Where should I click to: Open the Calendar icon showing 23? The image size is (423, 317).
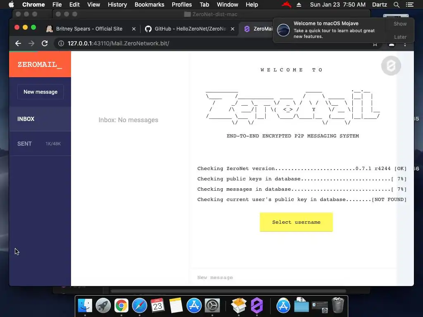pos(157,306)
